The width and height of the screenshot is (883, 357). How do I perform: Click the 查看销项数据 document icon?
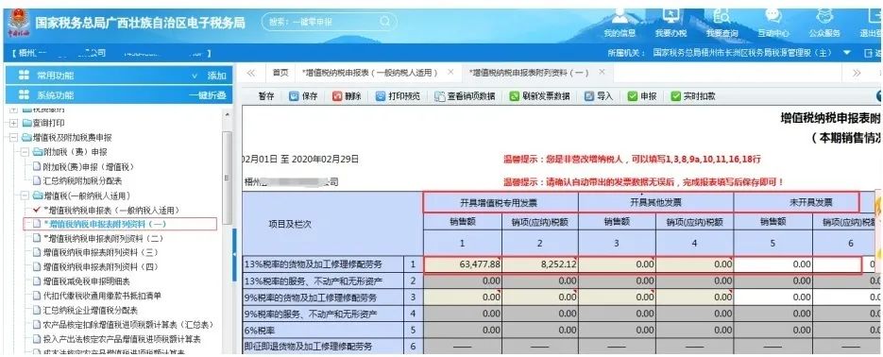tap(440, 96)
